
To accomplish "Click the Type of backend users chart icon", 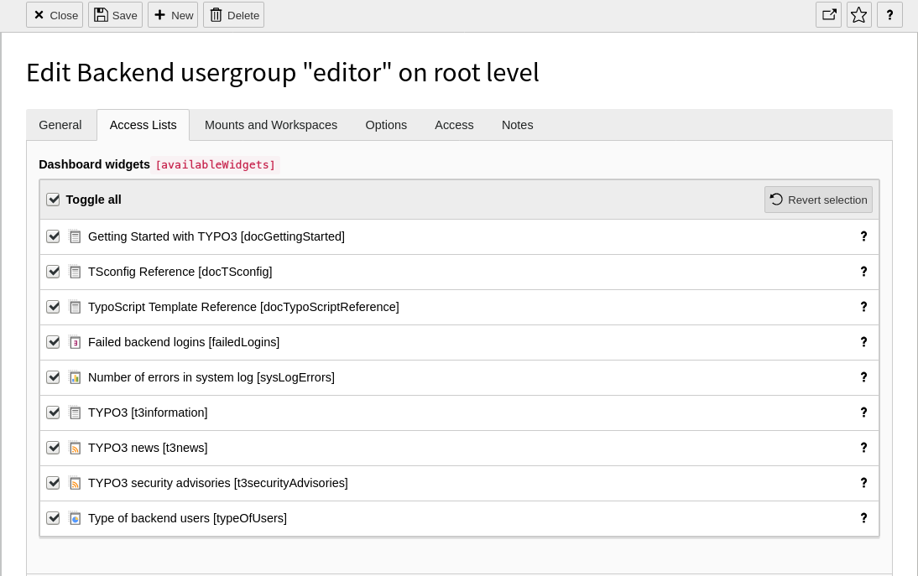I will [76, 518].
